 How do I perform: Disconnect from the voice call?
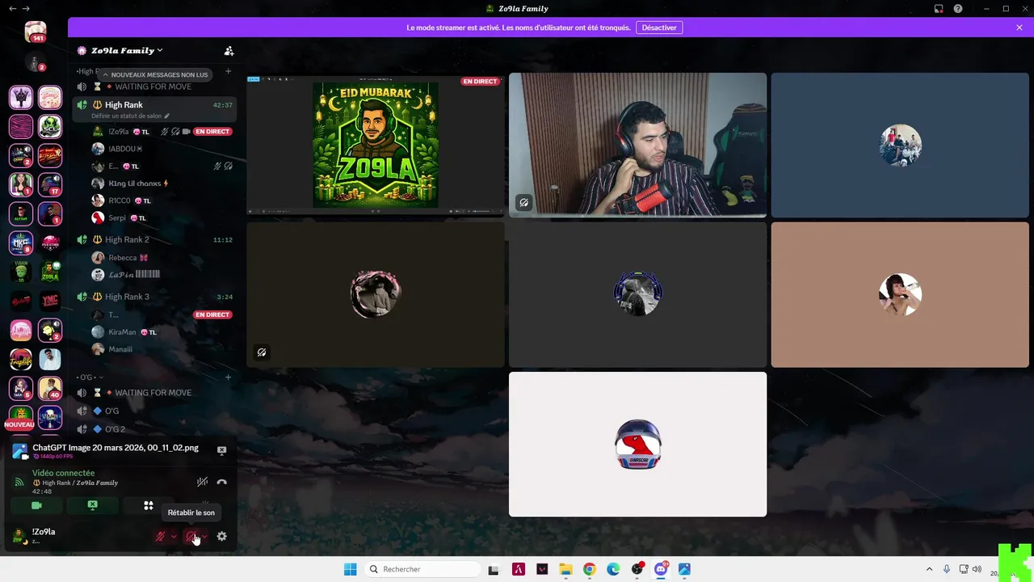point(221,482)
